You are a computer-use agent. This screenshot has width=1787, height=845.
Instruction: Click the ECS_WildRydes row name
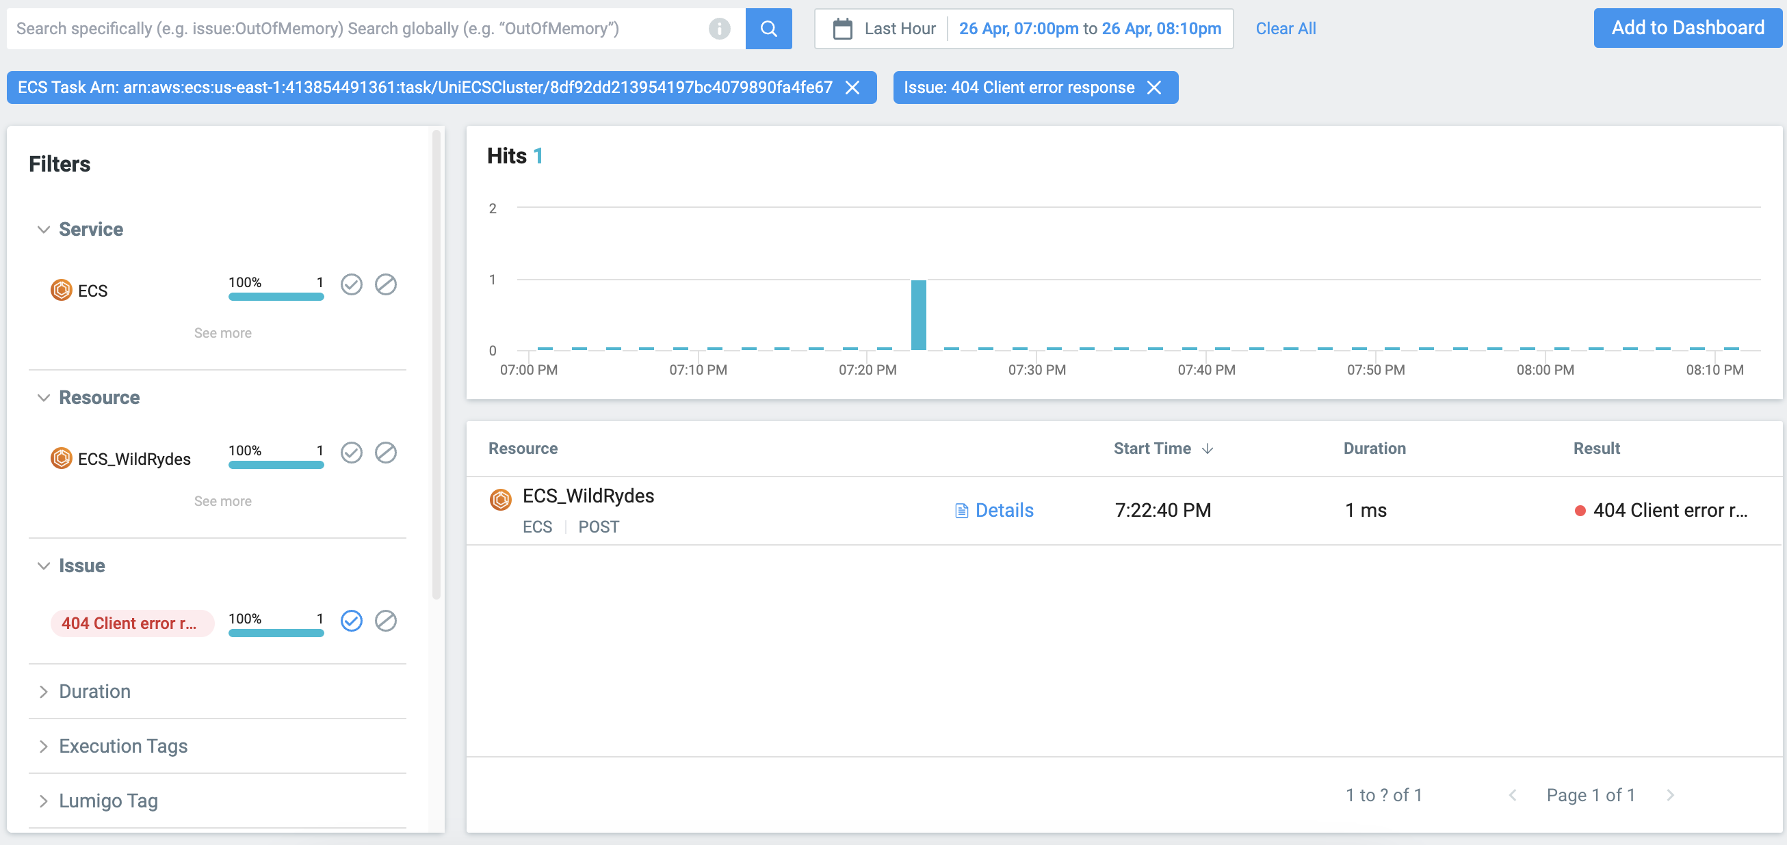[x=588, y=496]
